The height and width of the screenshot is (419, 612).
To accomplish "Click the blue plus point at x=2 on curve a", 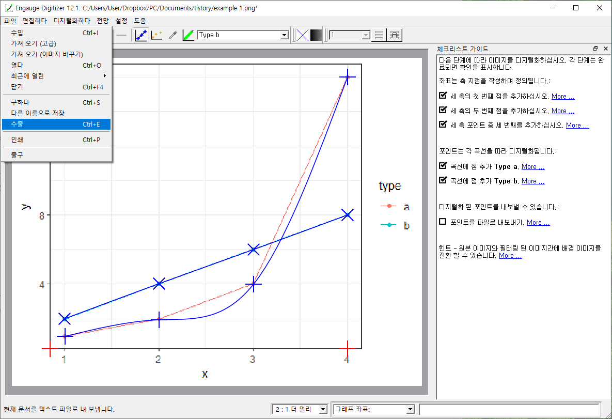I will click(159, 319).
